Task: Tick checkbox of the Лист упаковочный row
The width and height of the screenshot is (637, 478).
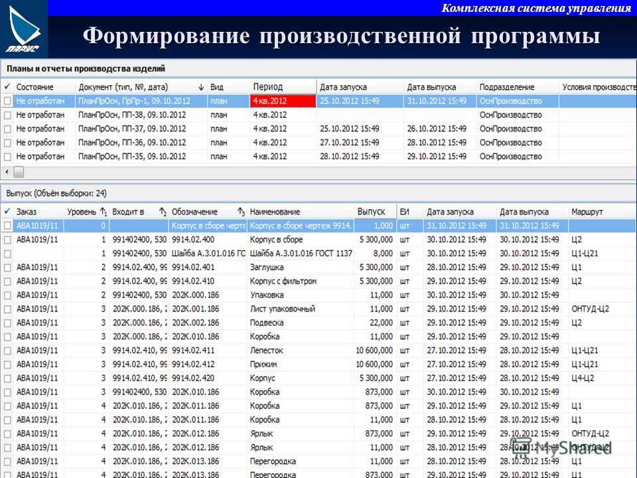Action: click(x=7, y=309)
